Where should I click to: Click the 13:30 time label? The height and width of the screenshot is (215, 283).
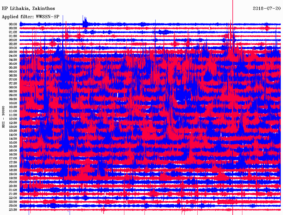13,131
